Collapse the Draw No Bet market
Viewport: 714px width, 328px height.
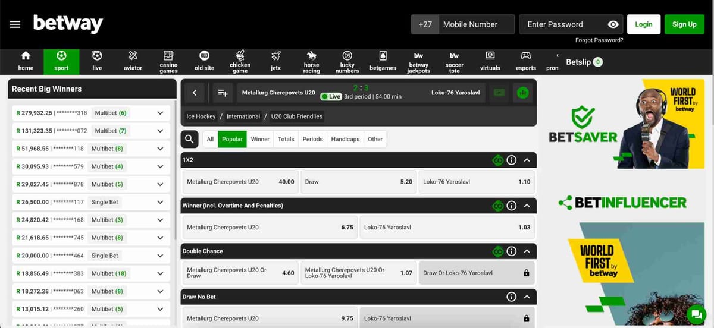point(527,297)
